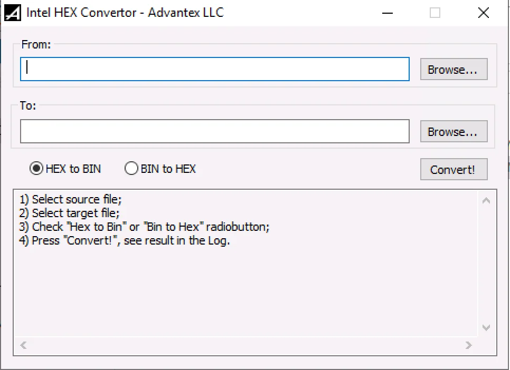Click into the To target file field

tap(214, 131)
